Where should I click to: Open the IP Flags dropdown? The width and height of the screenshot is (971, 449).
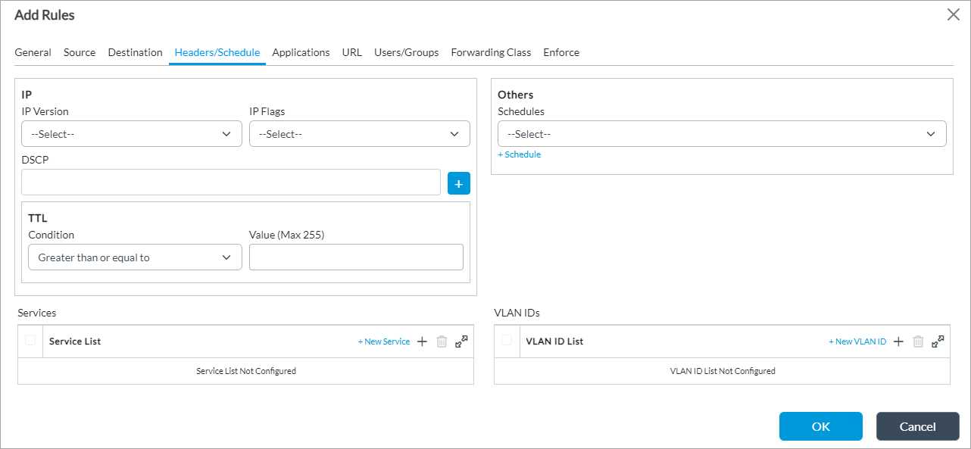[359, 134]
